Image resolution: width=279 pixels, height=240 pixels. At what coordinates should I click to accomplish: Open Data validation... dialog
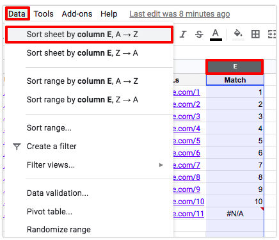(89, 193)
